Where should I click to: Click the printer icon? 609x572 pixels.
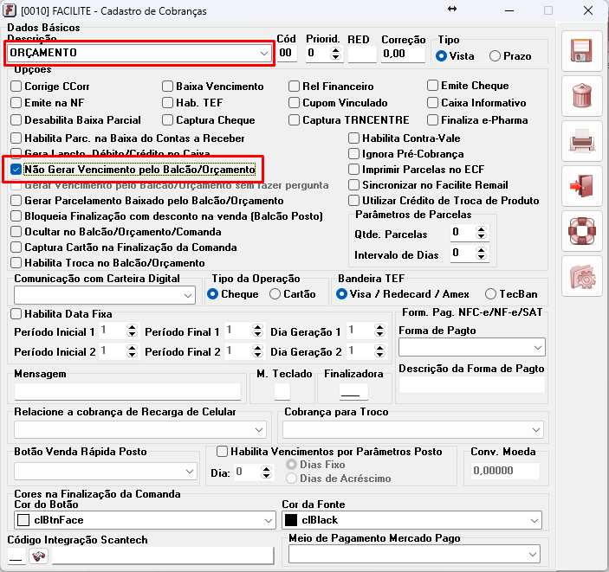click(x=581, y=141)
